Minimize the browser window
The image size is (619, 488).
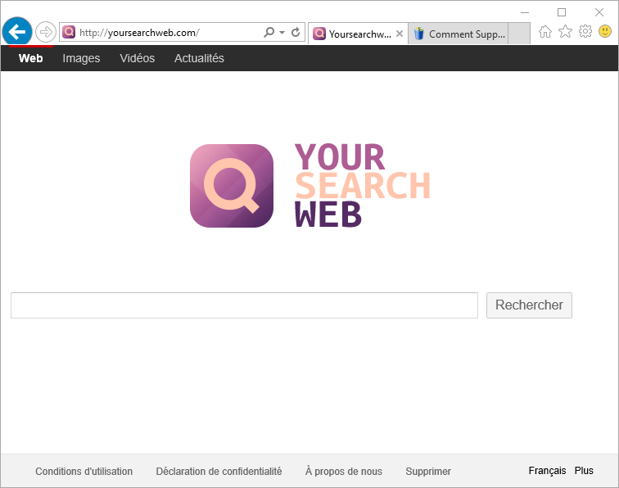(525, 12)
